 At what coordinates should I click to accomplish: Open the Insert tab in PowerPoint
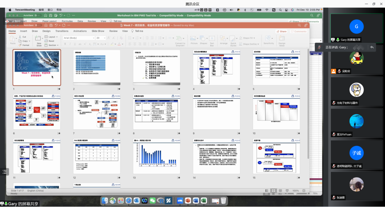(24, 31)
